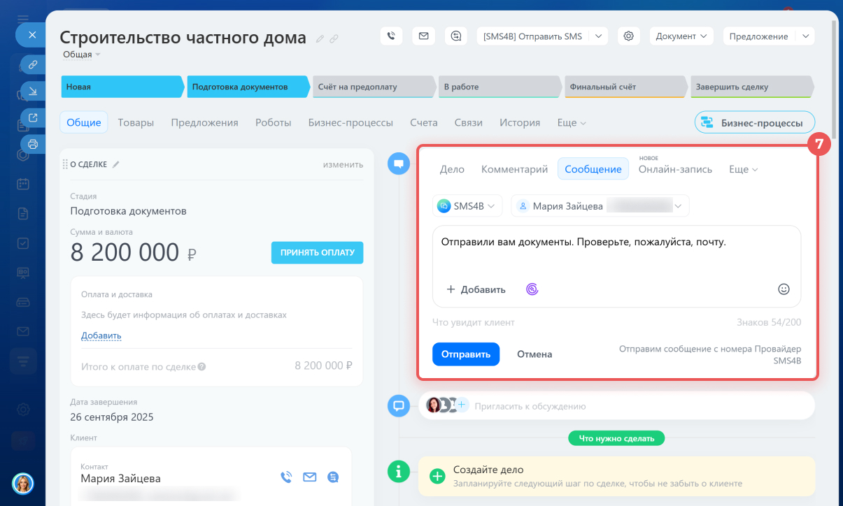Image resolution: width=843 pixels, height=506 pixels.
Task: Open the Документ dropdown
Action: (681, 36)
